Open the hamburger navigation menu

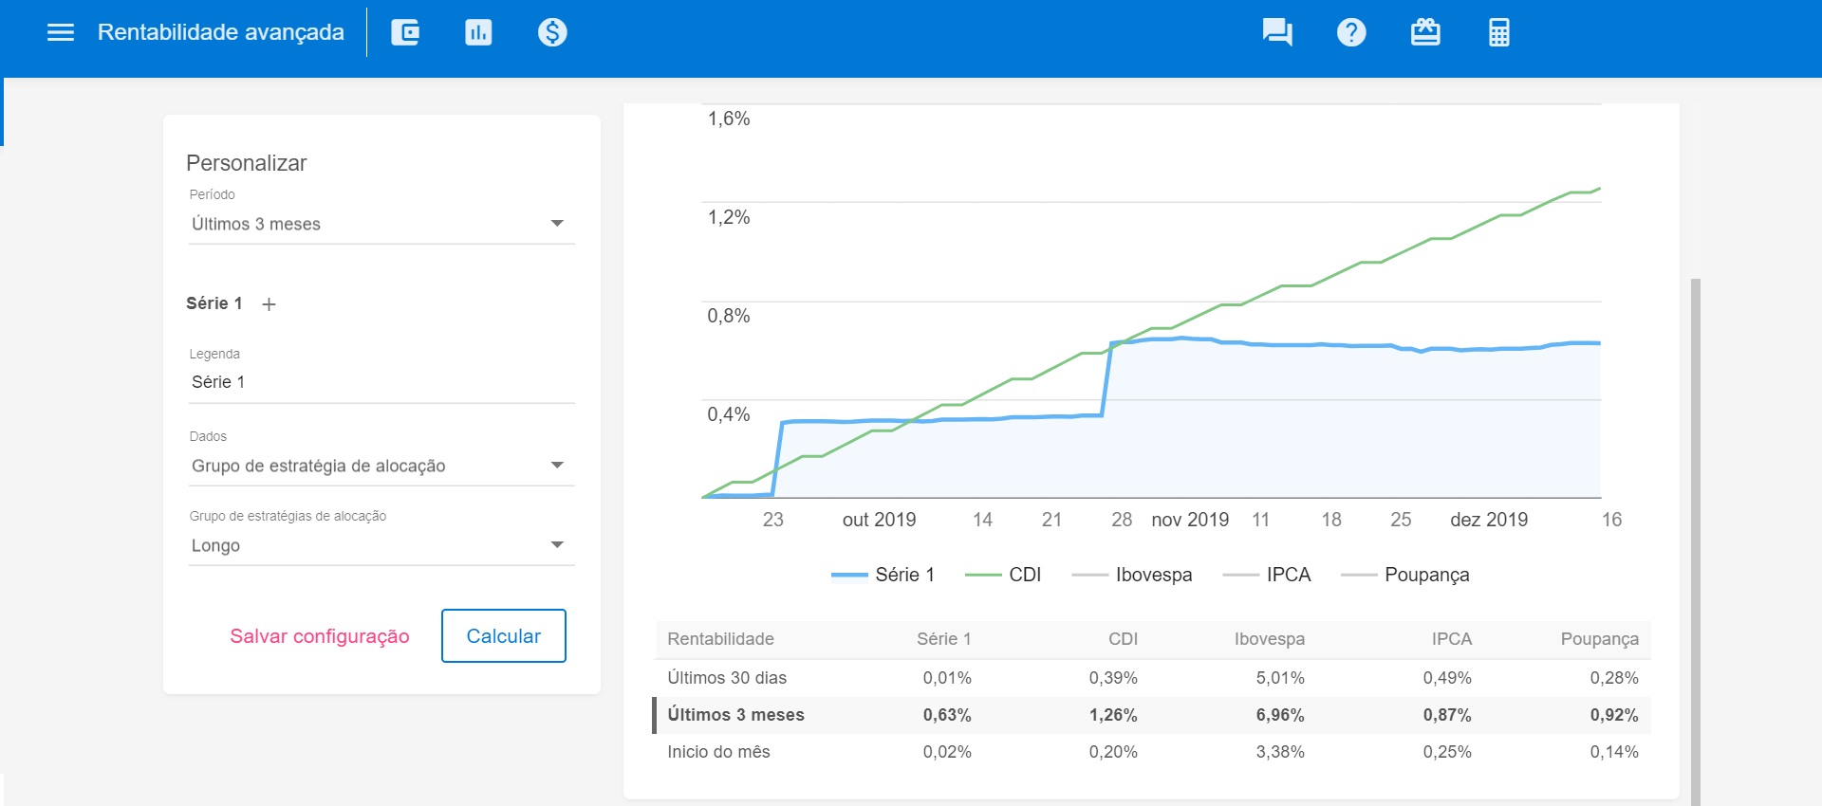tap(61, 32)
